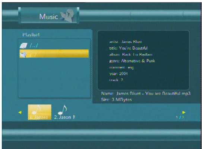
Task: Click the year: 2004 line
Action: pos(119,74)
